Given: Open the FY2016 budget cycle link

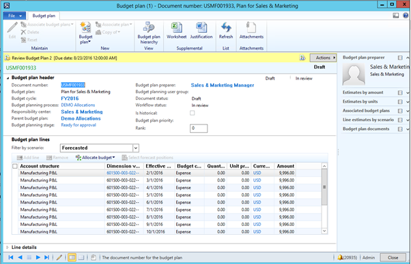Looking at the screenshot, I should coord(70,99).
